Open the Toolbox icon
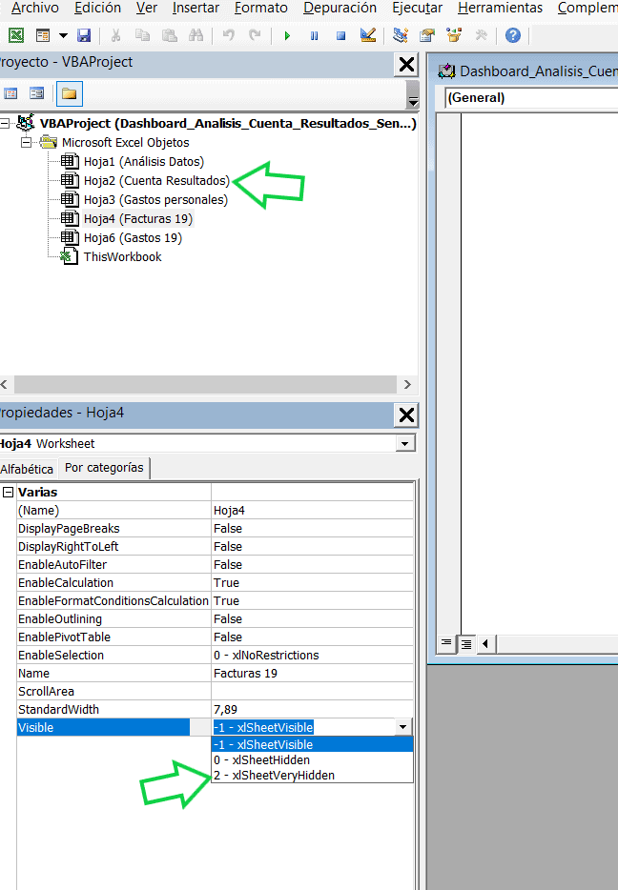 [x=481, y=36]
